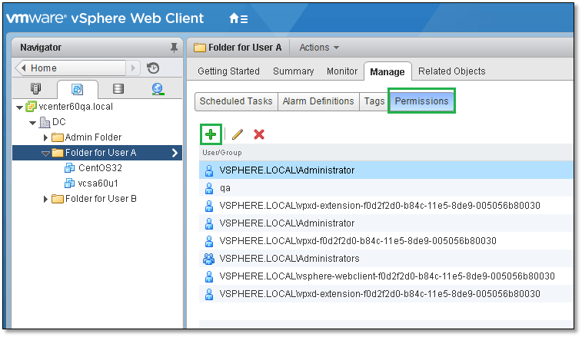Click the CentOS32 virtual machine icon
Viewport: 582px width, 337px height.
(69, 168)
